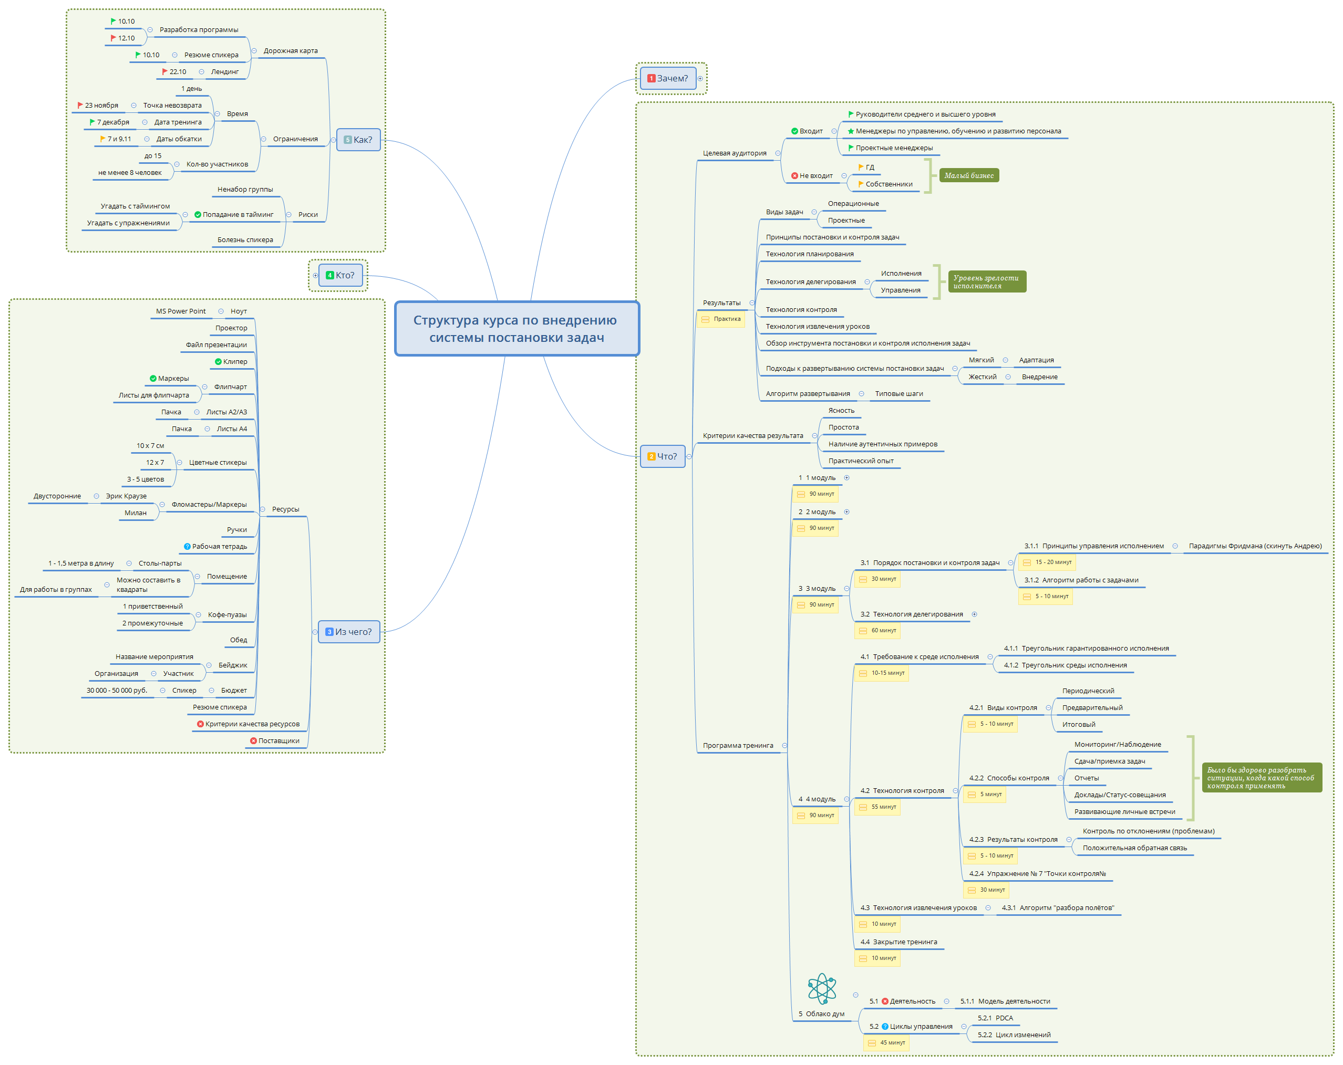Expand the Кто? topic branch
Screen dimensions: 1343x1065
click(315, 275)
